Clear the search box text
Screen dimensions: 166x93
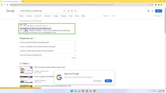[64, 11]
